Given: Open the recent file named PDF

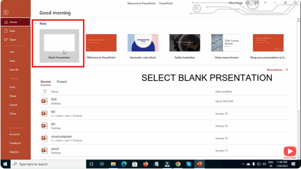Looking at the screenshot, I should coord(164,101).
